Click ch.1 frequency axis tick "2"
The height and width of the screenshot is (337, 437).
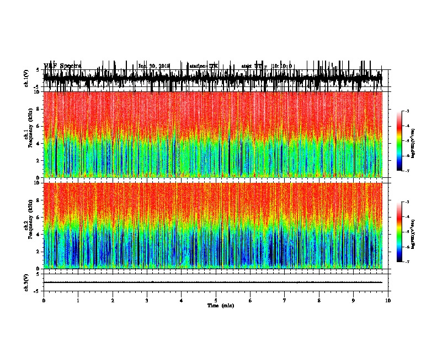click(x=39, y=160)
